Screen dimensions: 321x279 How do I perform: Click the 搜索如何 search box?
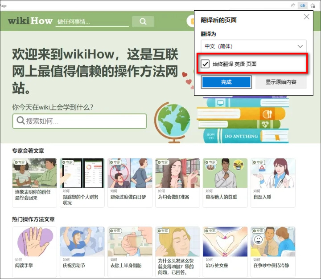coord(79,121)
